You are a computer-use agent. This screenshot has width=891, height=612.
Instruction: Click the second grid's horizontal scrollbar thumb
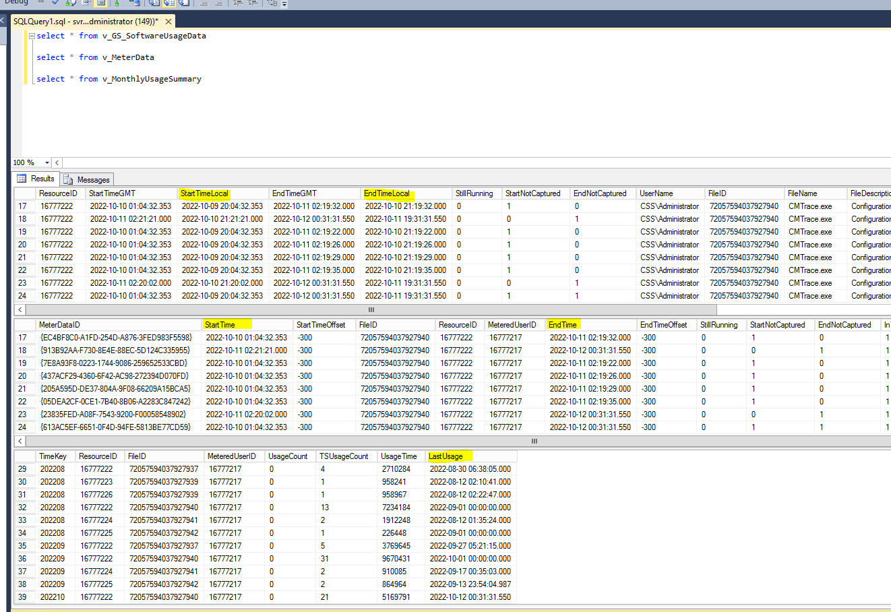coord(534,441)
